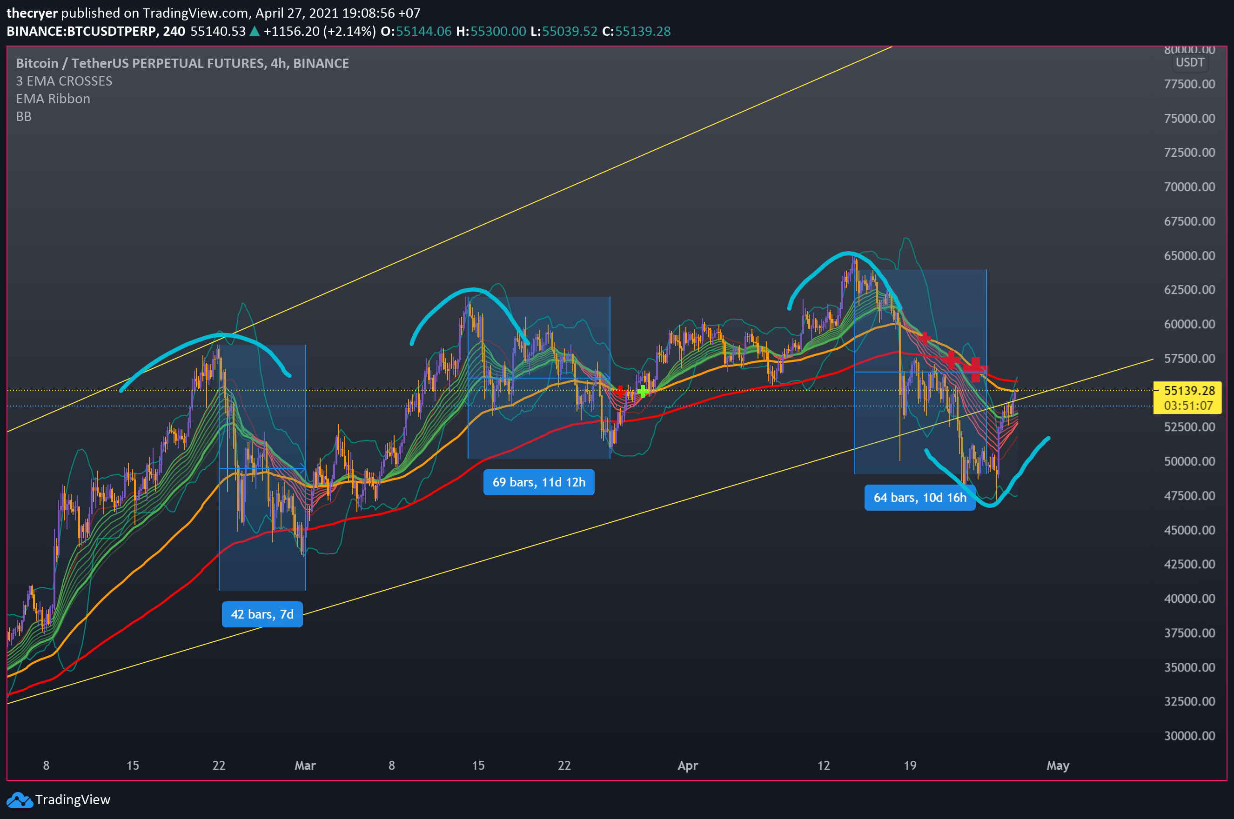Image resolution: width=1234 pixels, height=819 pixels.
Task: Click 'thecryer' author name in header
Action: click(x=32, y=13)
